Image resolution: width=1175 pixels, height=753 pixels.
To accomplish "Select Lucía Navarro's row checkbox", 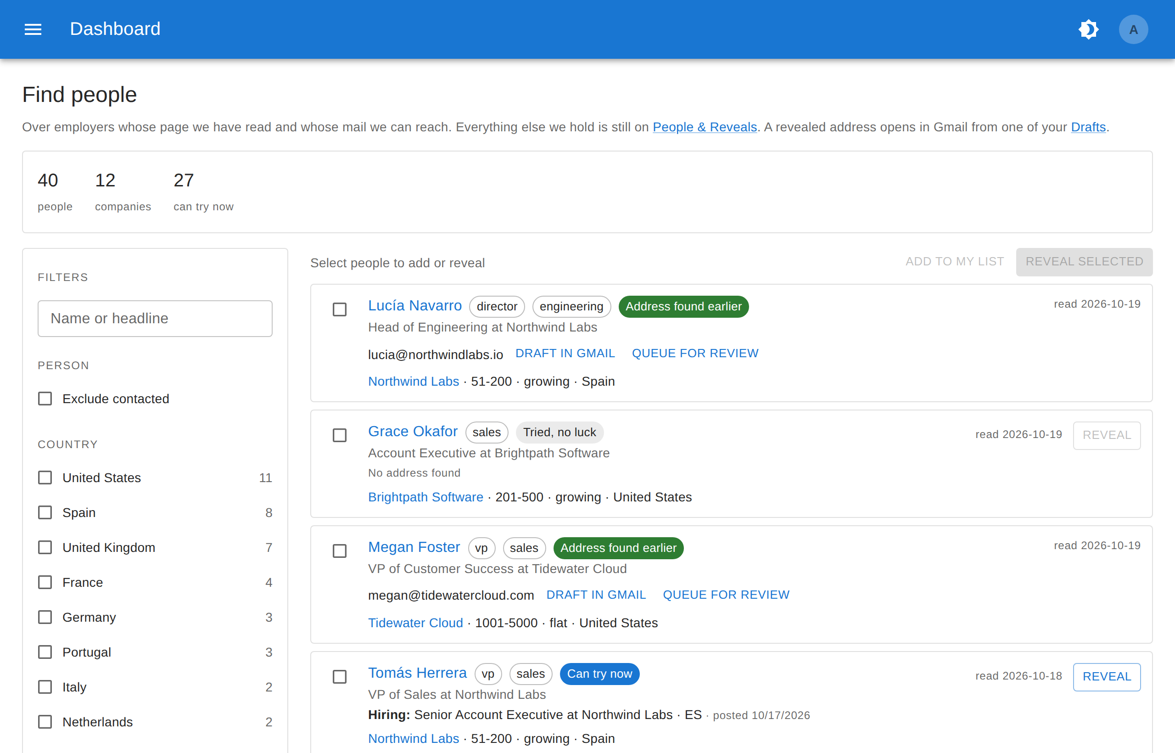I will [339, 309].
